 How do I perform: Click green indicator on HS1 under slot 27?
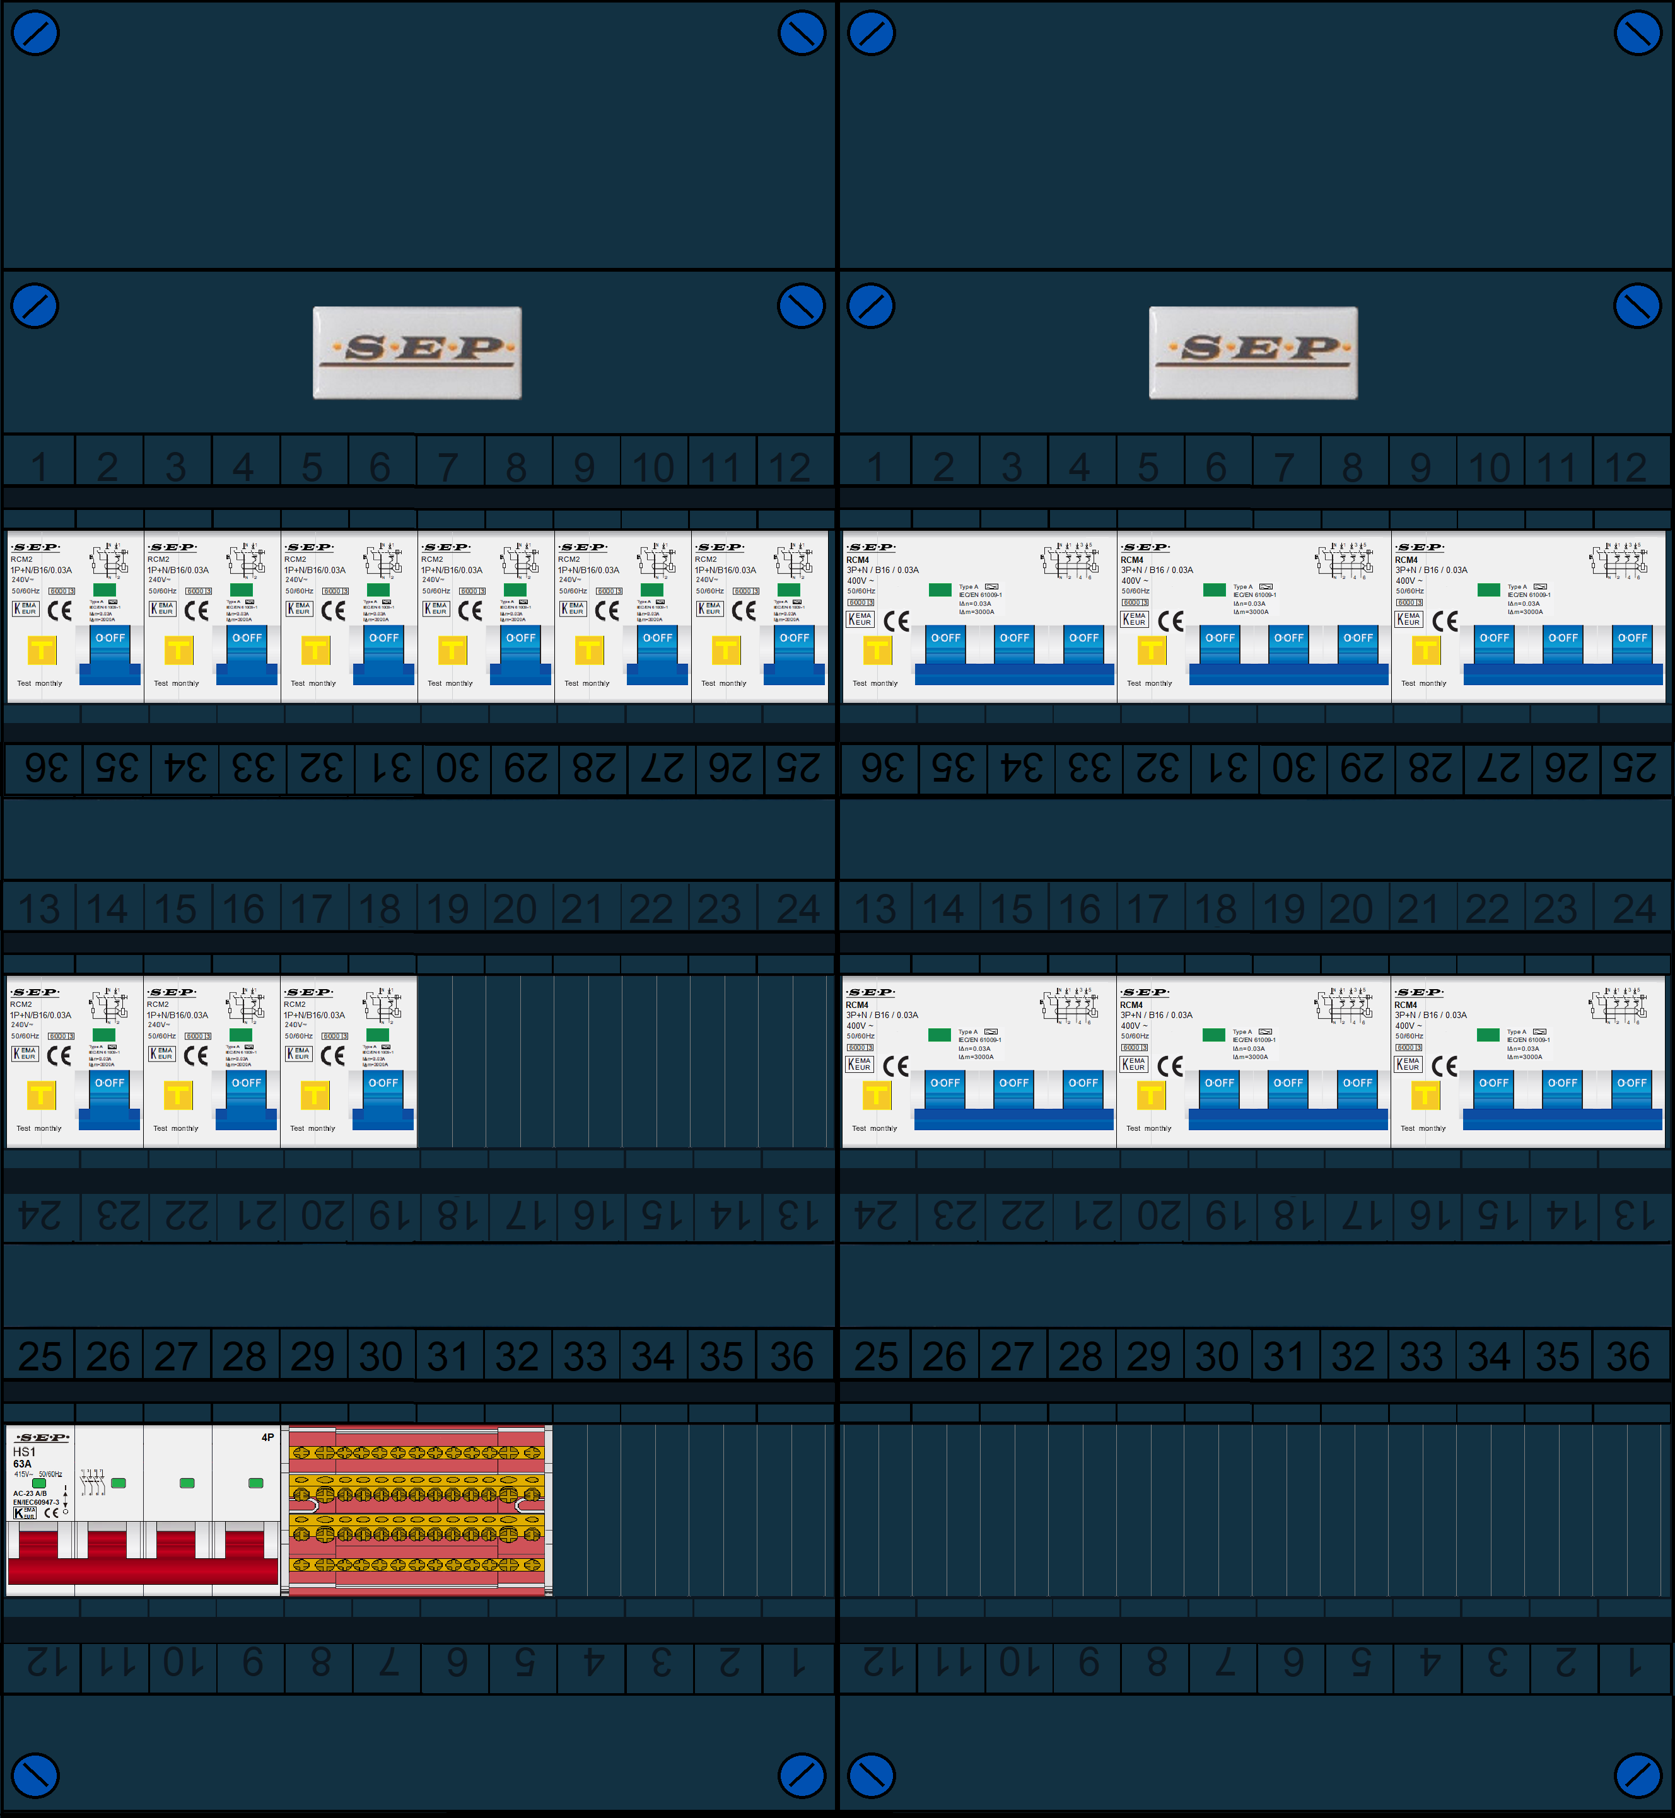[x=187, y=1483]
